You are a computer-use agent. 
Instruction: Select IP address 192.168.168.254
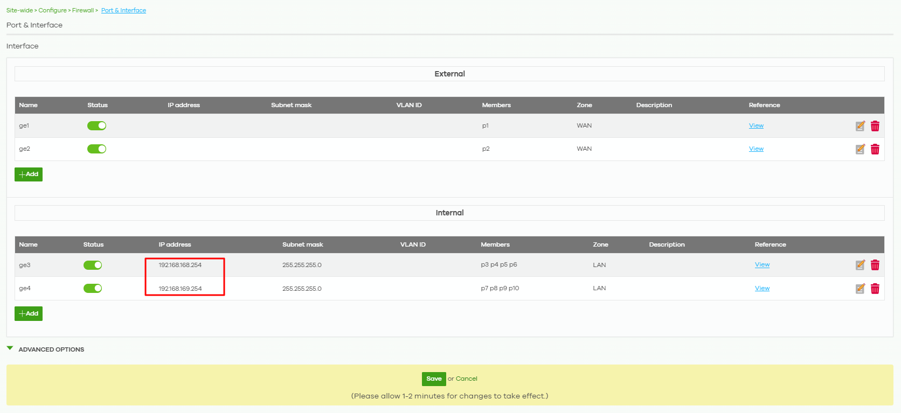coord(180,265)
